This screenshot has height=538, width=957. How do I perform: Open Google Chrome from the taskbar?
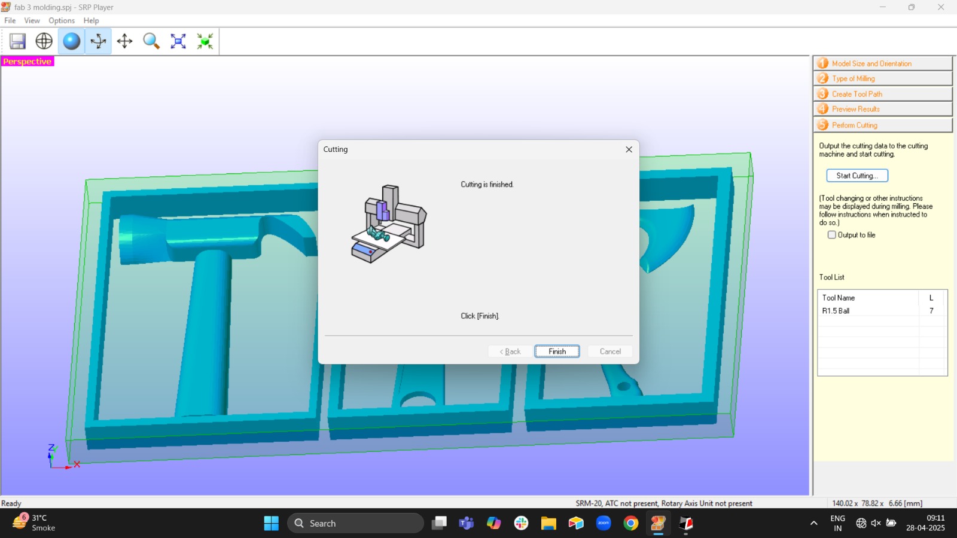(x=631, y=523)
